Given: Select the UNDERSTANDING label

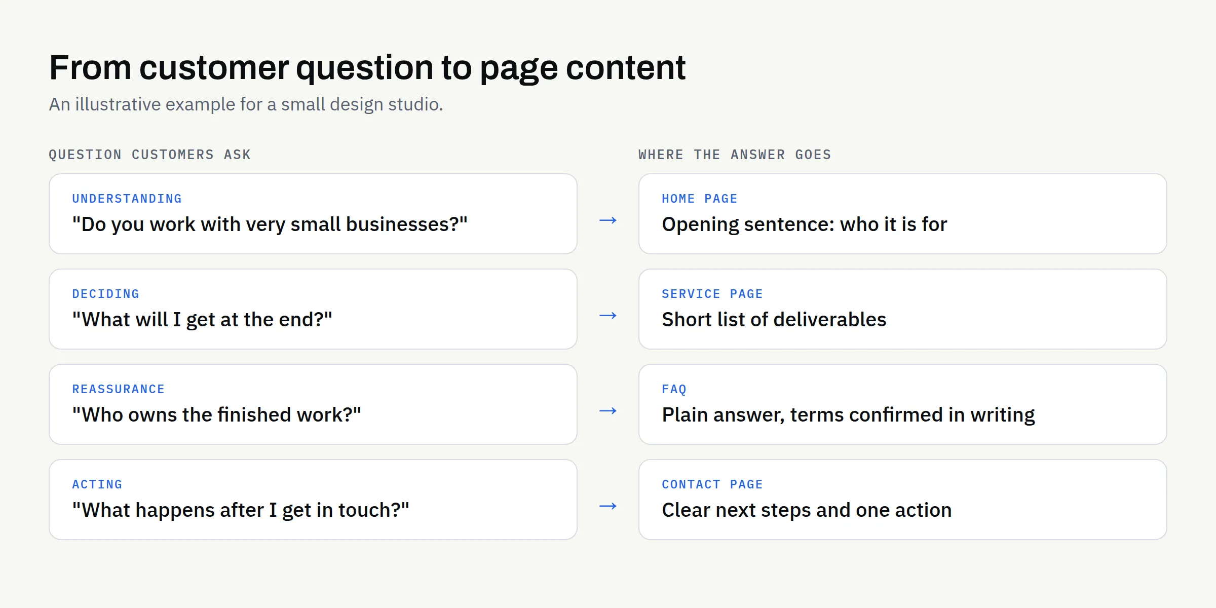Looking at the screenshot, I should coord(127,199).
